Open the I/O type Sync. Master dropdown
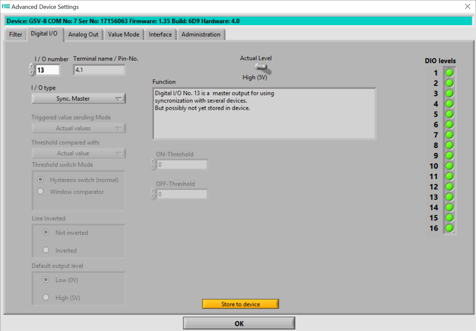Screen dimensions: 476x331 (x=78, y=99)
